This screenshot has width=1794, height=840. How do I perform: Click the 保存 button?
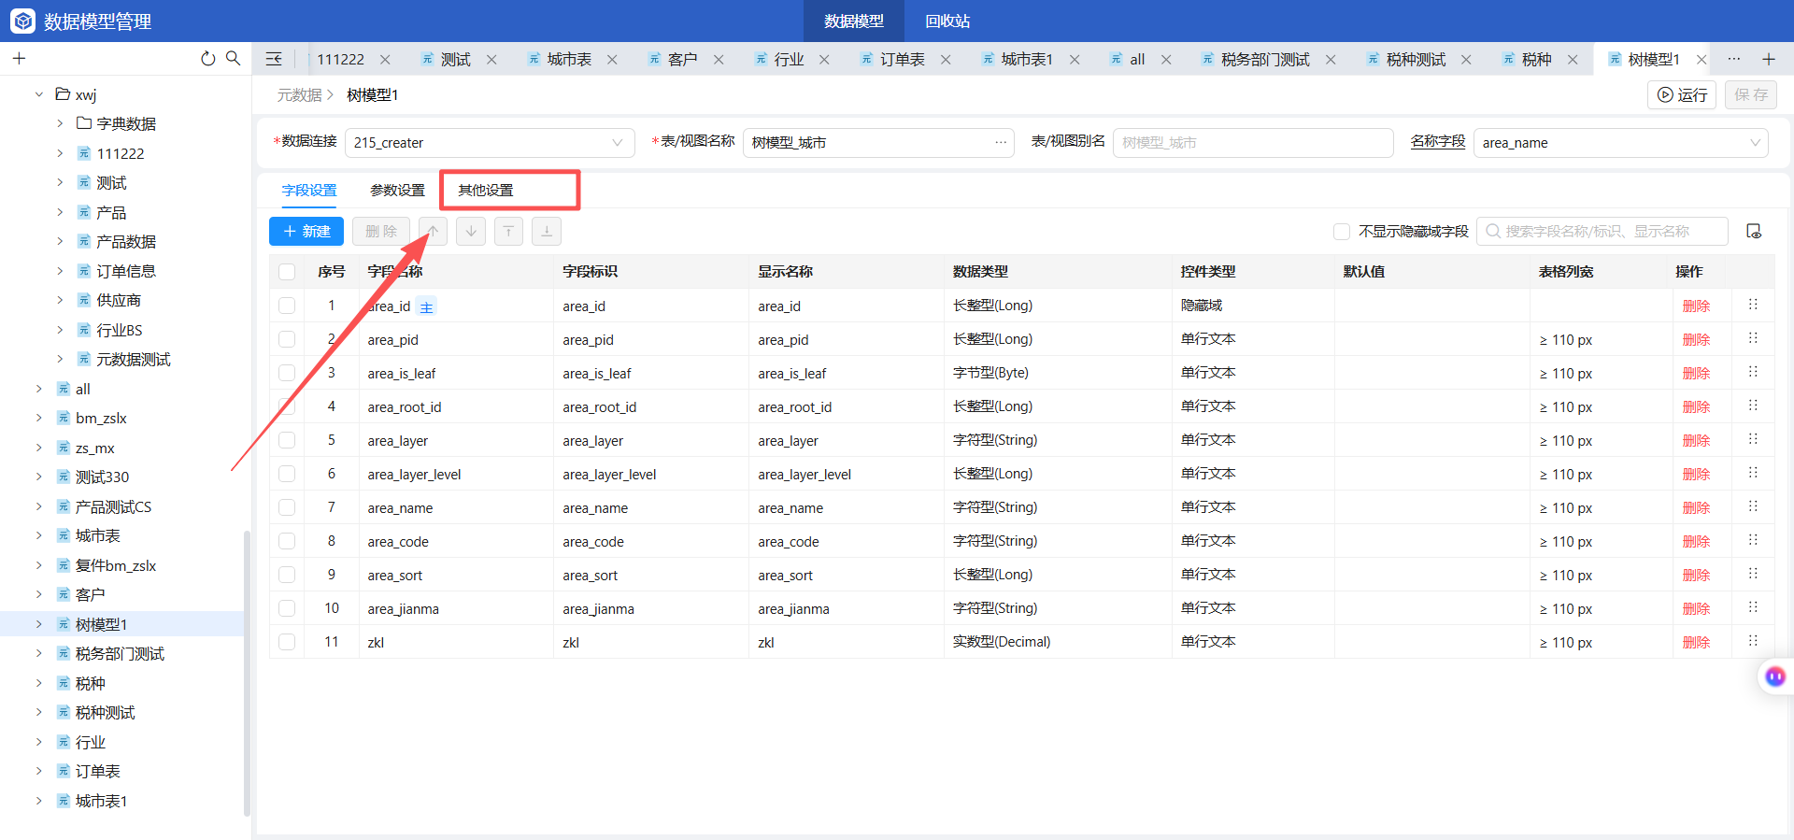tap(1751, 94)
